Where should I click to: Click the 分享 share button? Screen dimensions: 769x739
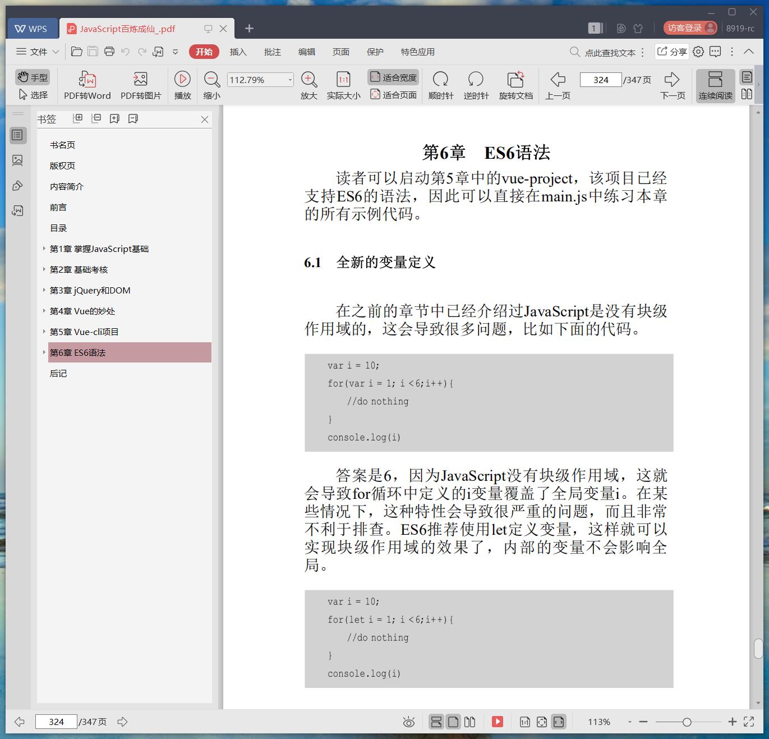(672, 52)
